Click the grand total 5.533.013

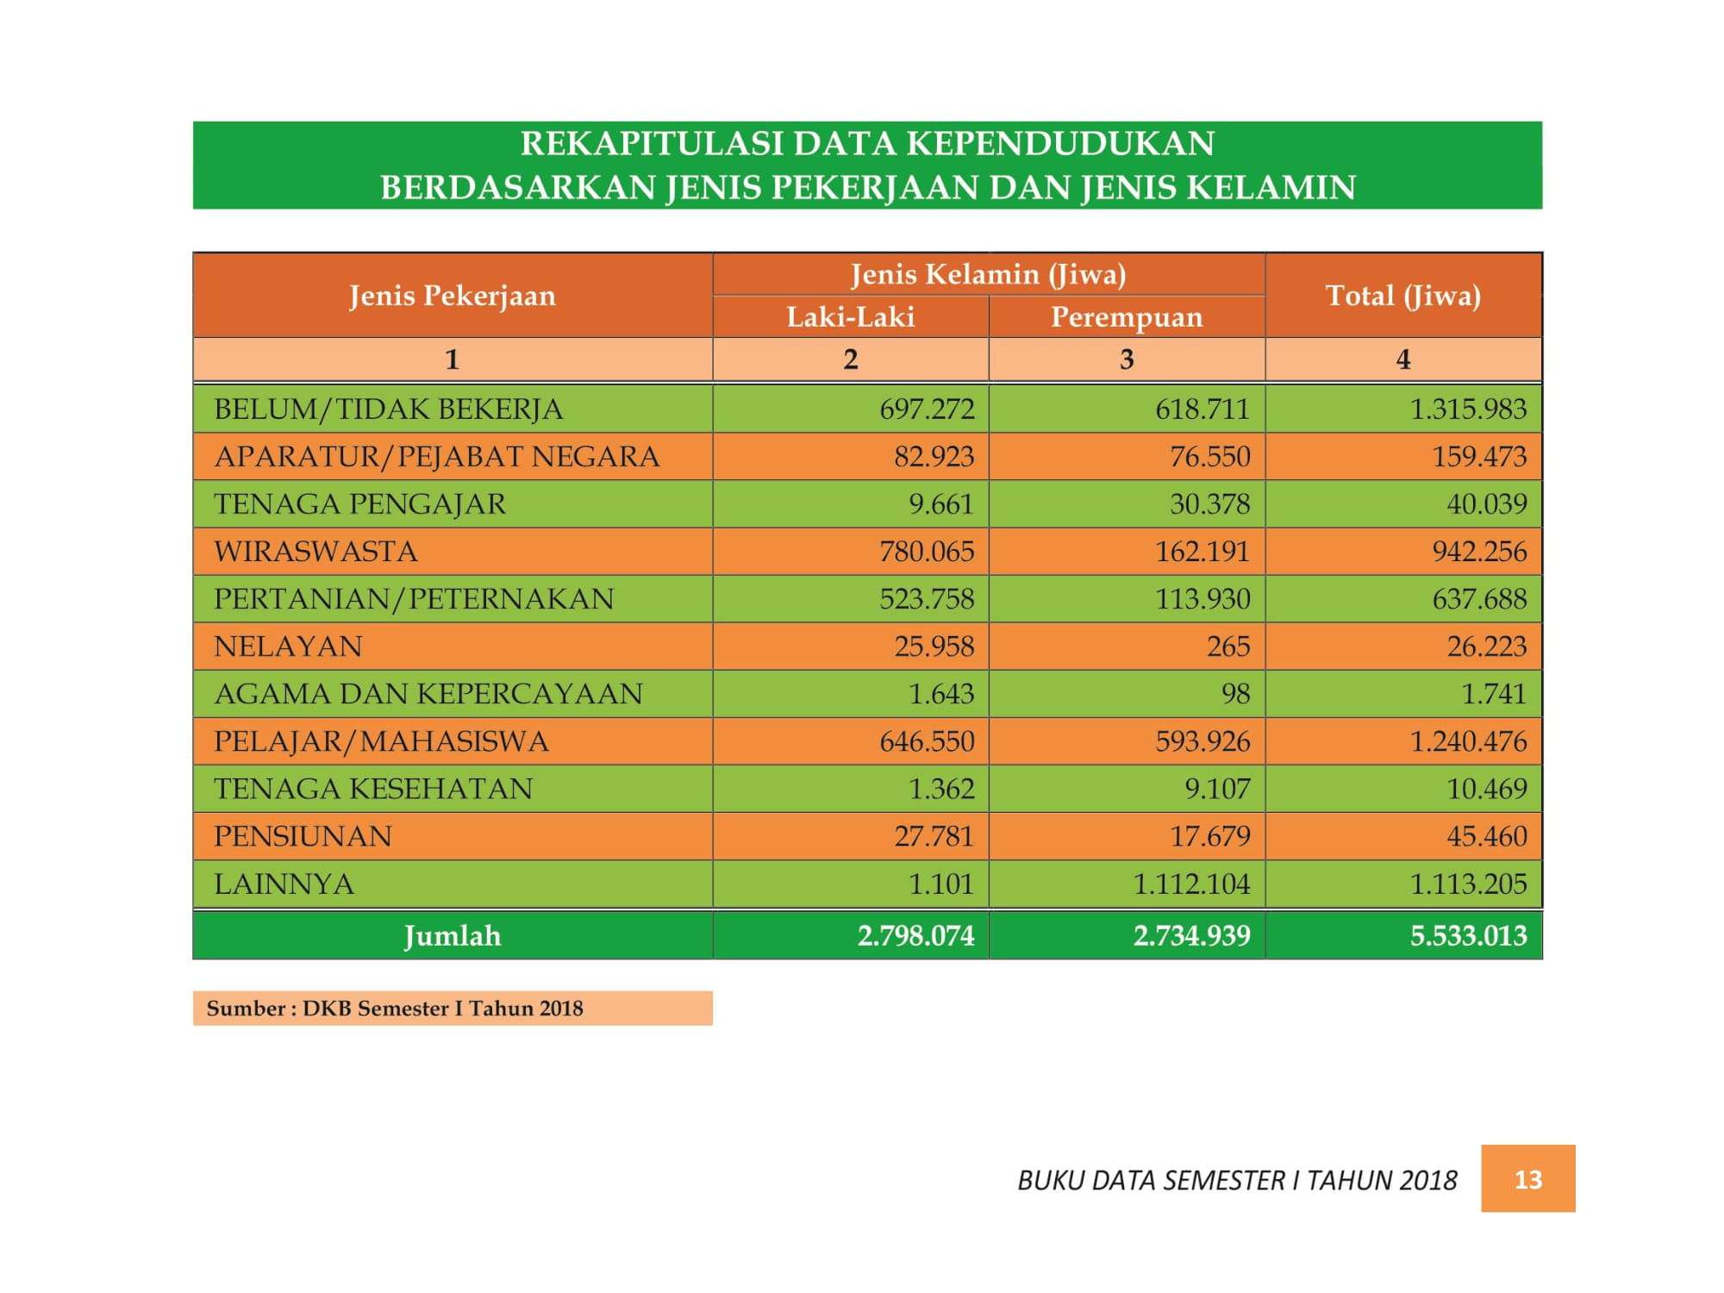1468,935
